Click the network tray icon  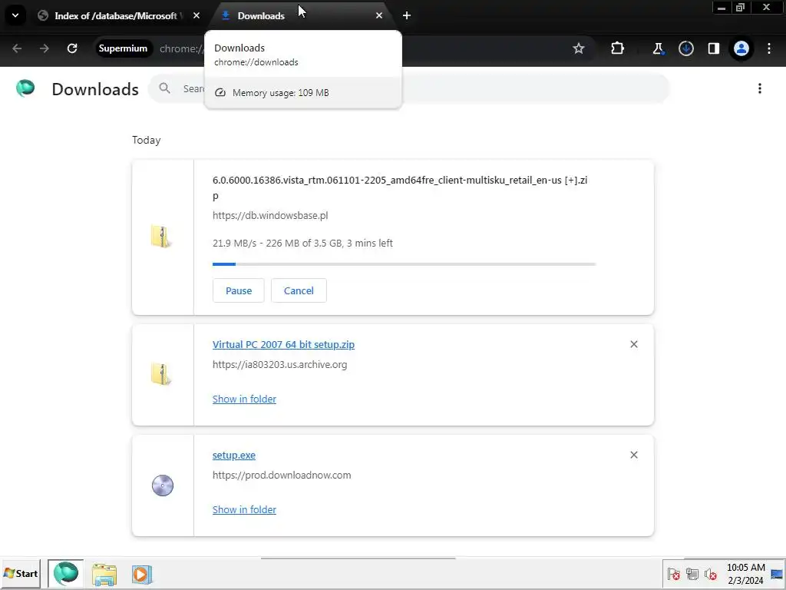click(x=692, y=574)
